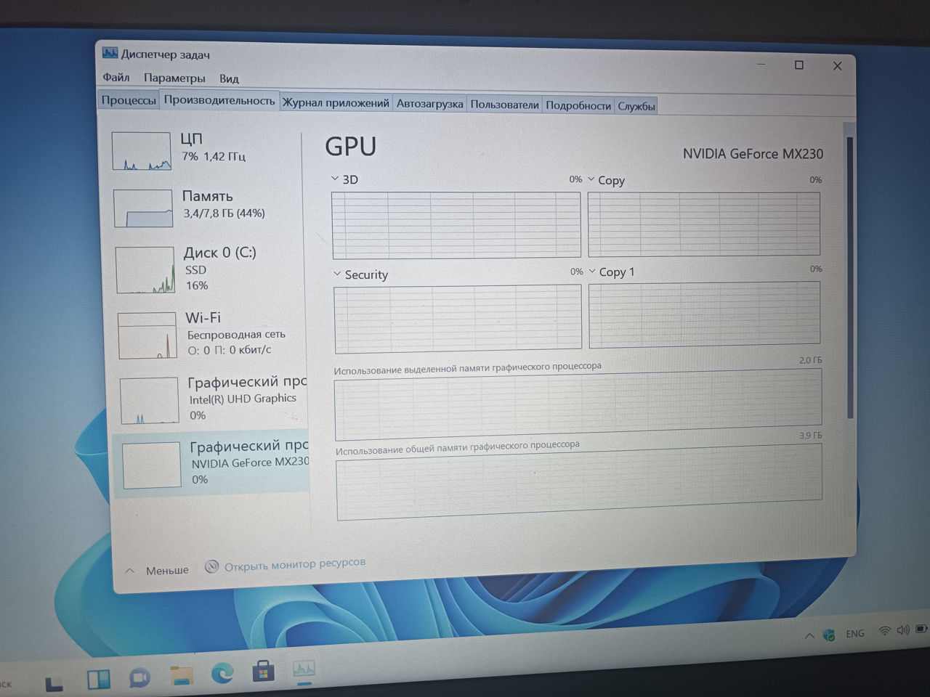Switch to the Производительность tab
The height and width of the screenshot is (697, 930).
pyautogui.click(x=219, y=100)
